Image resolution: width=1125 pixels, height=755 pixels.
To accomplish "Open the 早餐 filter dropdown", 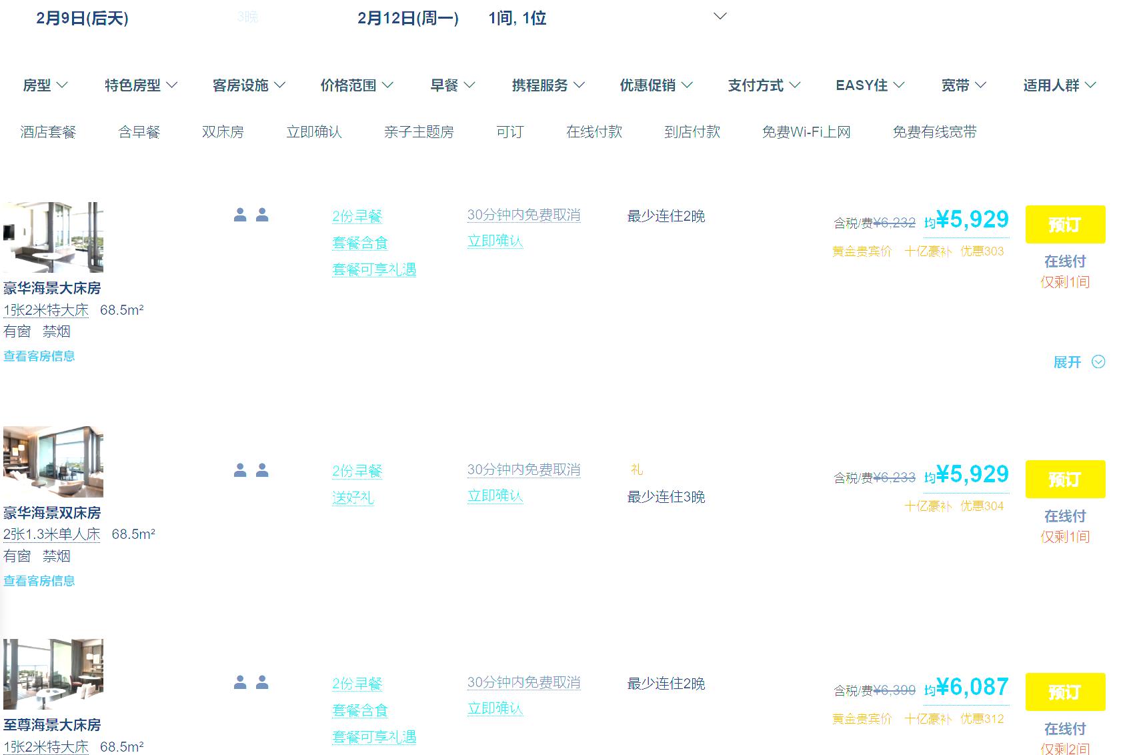I will point(452,85).
